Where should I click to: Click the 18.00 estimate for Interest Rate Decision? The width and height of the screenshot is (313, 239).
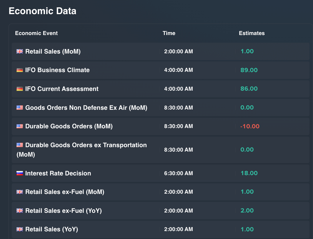(x=249, y=173)
